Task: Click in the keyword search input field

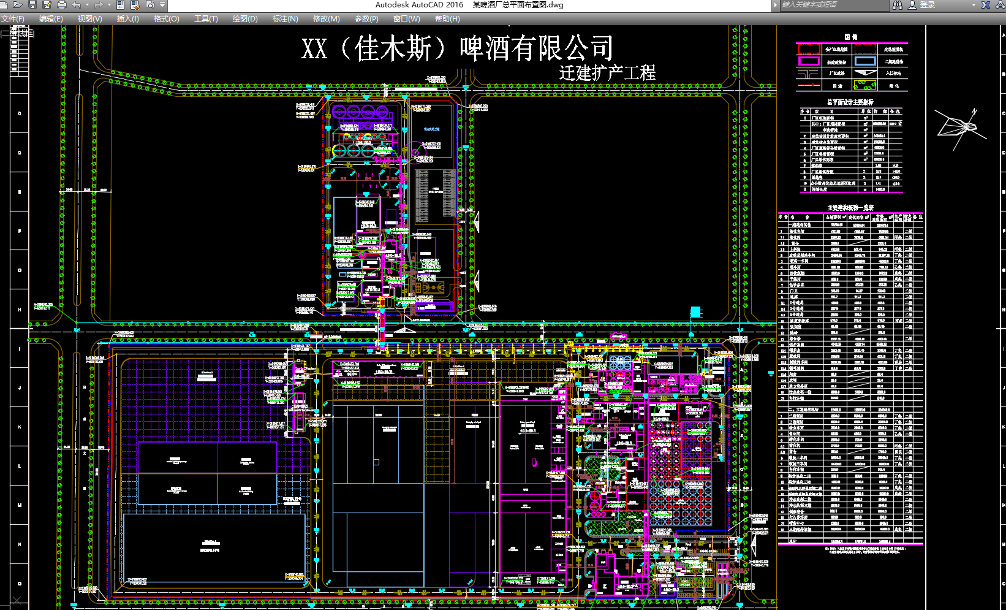Action: [833, 5]
